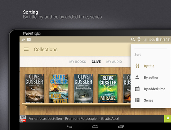
Task: Switch to the MY BOOKS tab
Action: 78,62
